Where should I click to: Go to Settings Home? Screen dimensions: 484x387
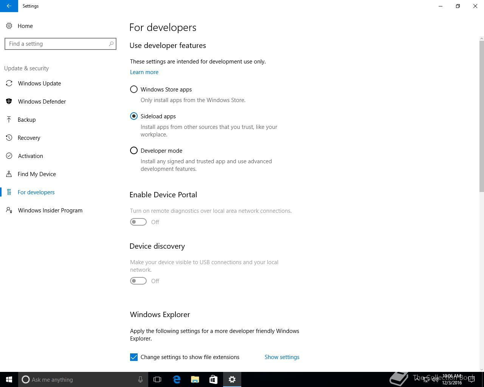[x=60, y=26]
